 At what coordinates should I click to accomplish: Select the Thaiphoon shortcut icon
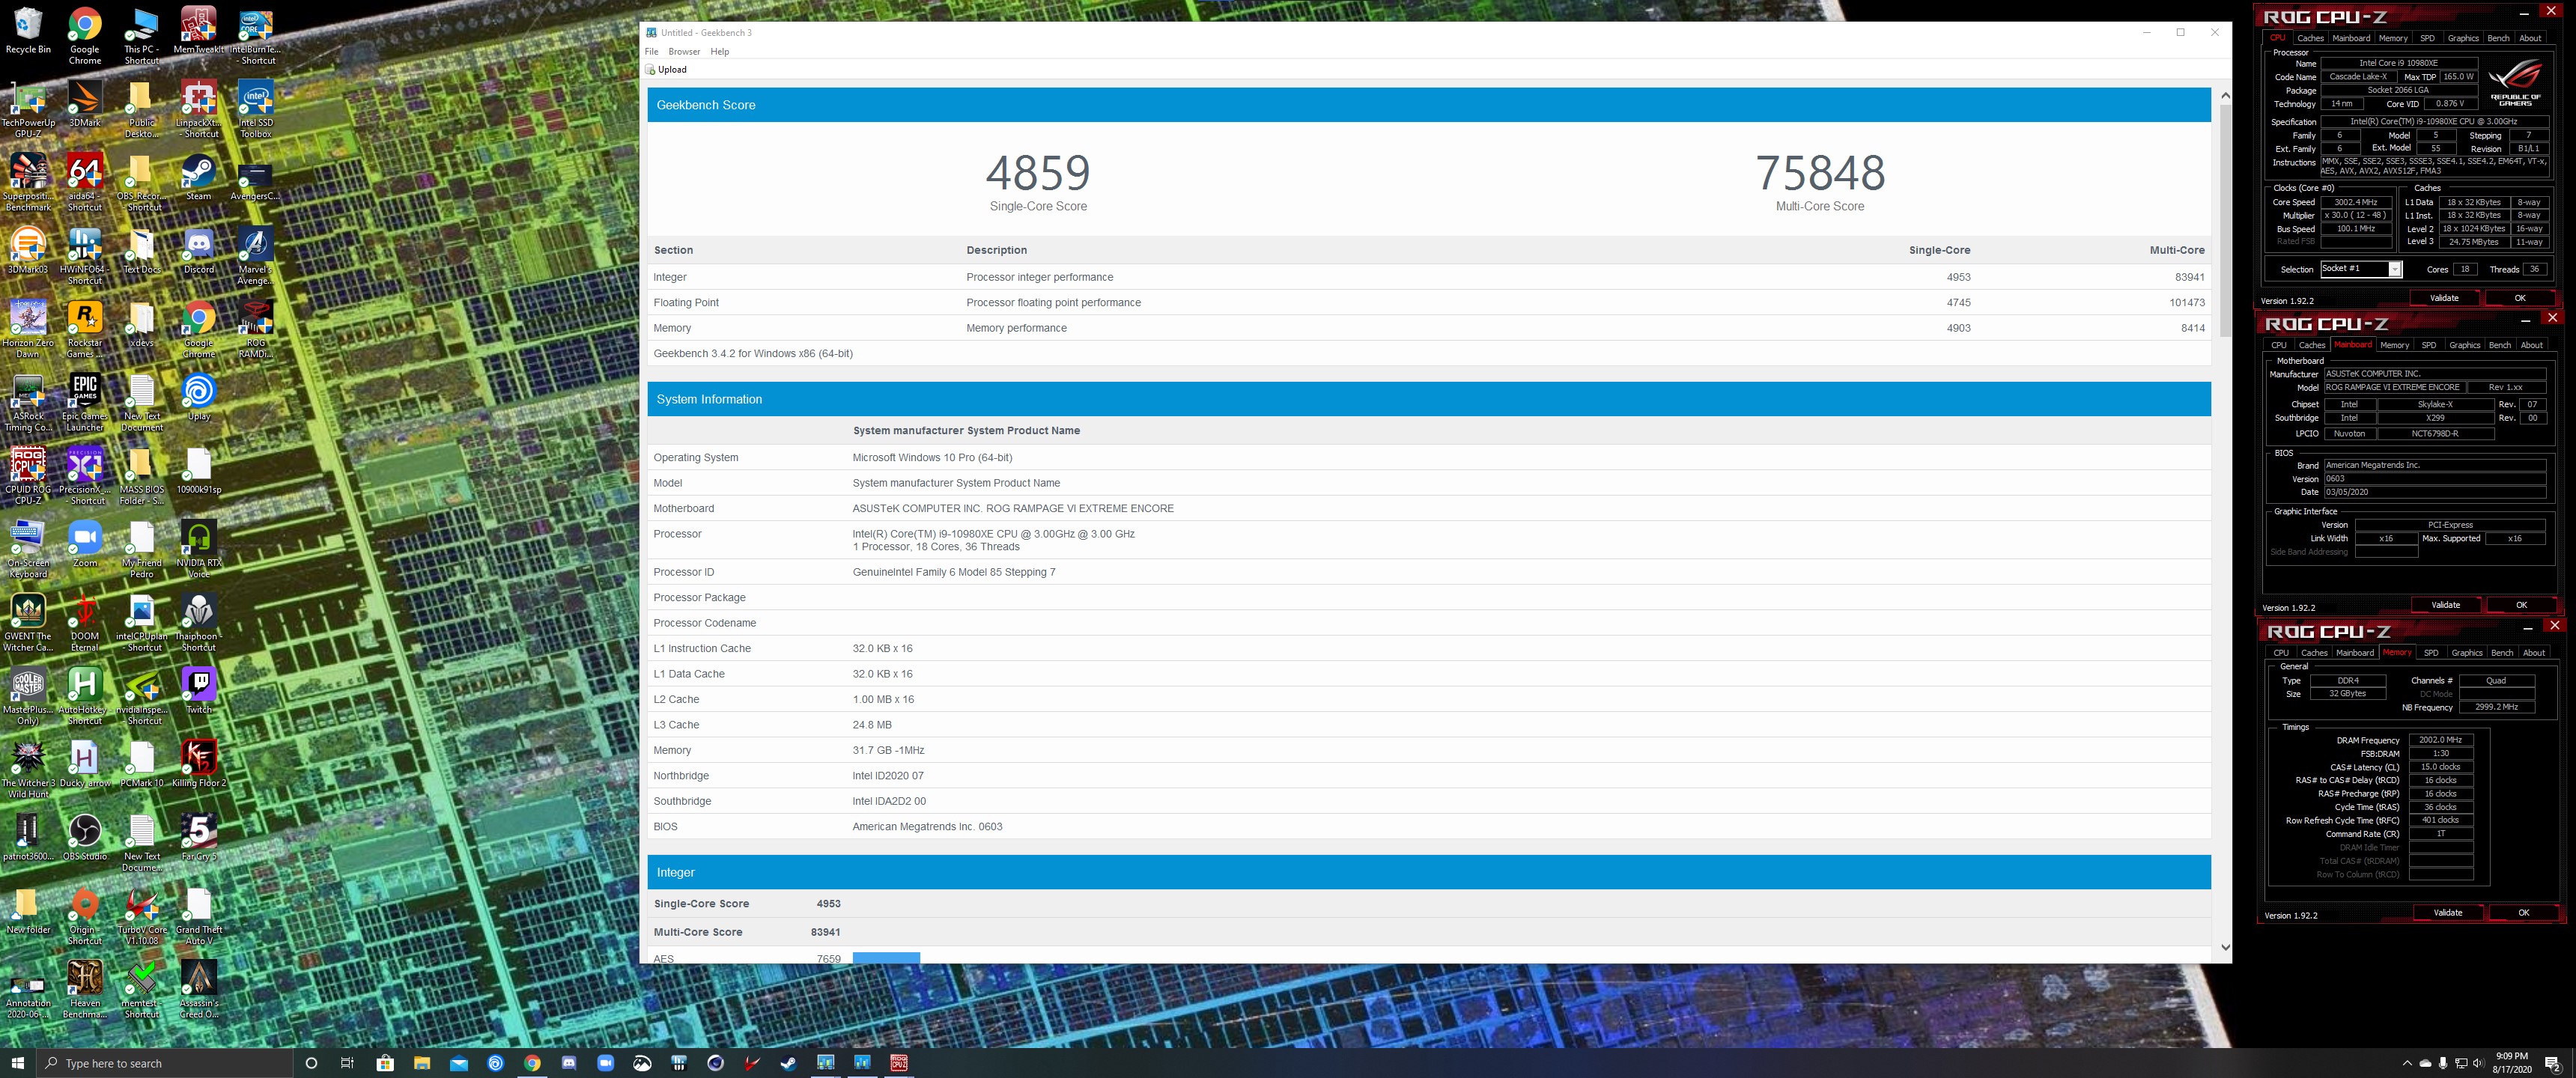[198, 621]
